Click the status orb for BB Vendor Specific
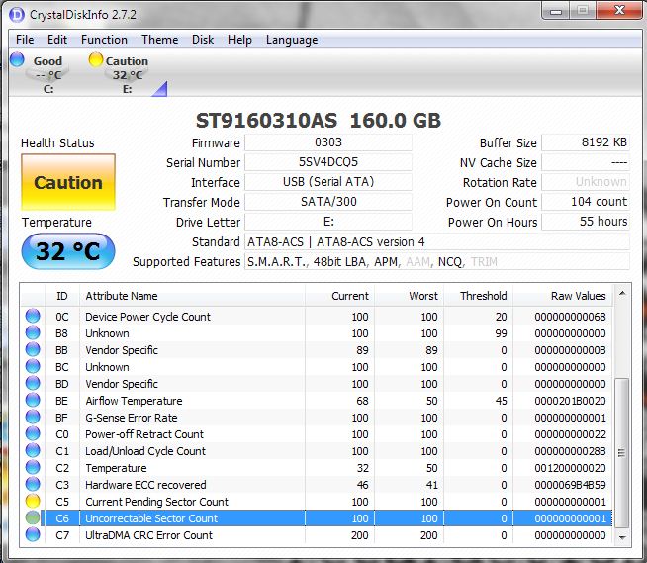The height and width of the screenshot is (563, 647). pos(33,349)
